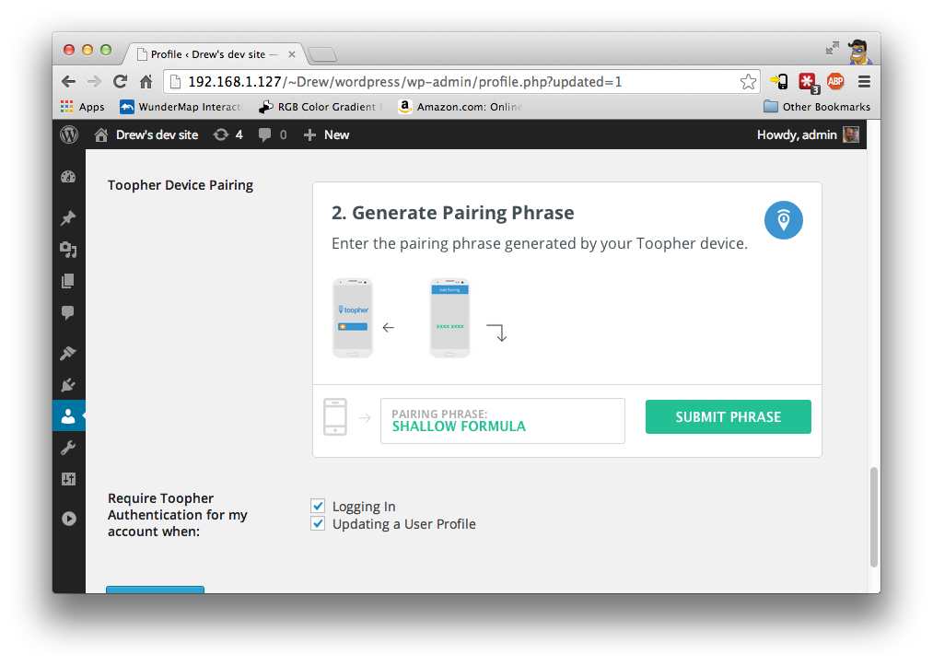933x666 pixels.
Task: Bookmark this page with the star icon
Action: (748, 82)
